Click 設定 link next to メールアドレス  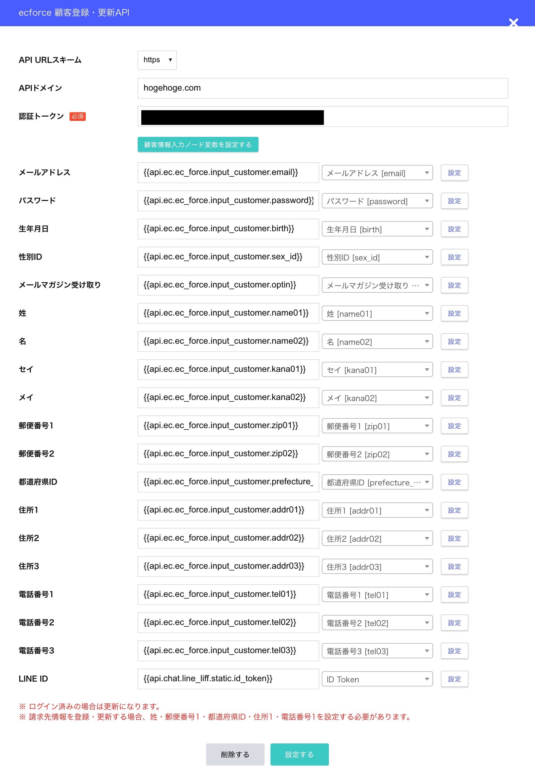454,173
